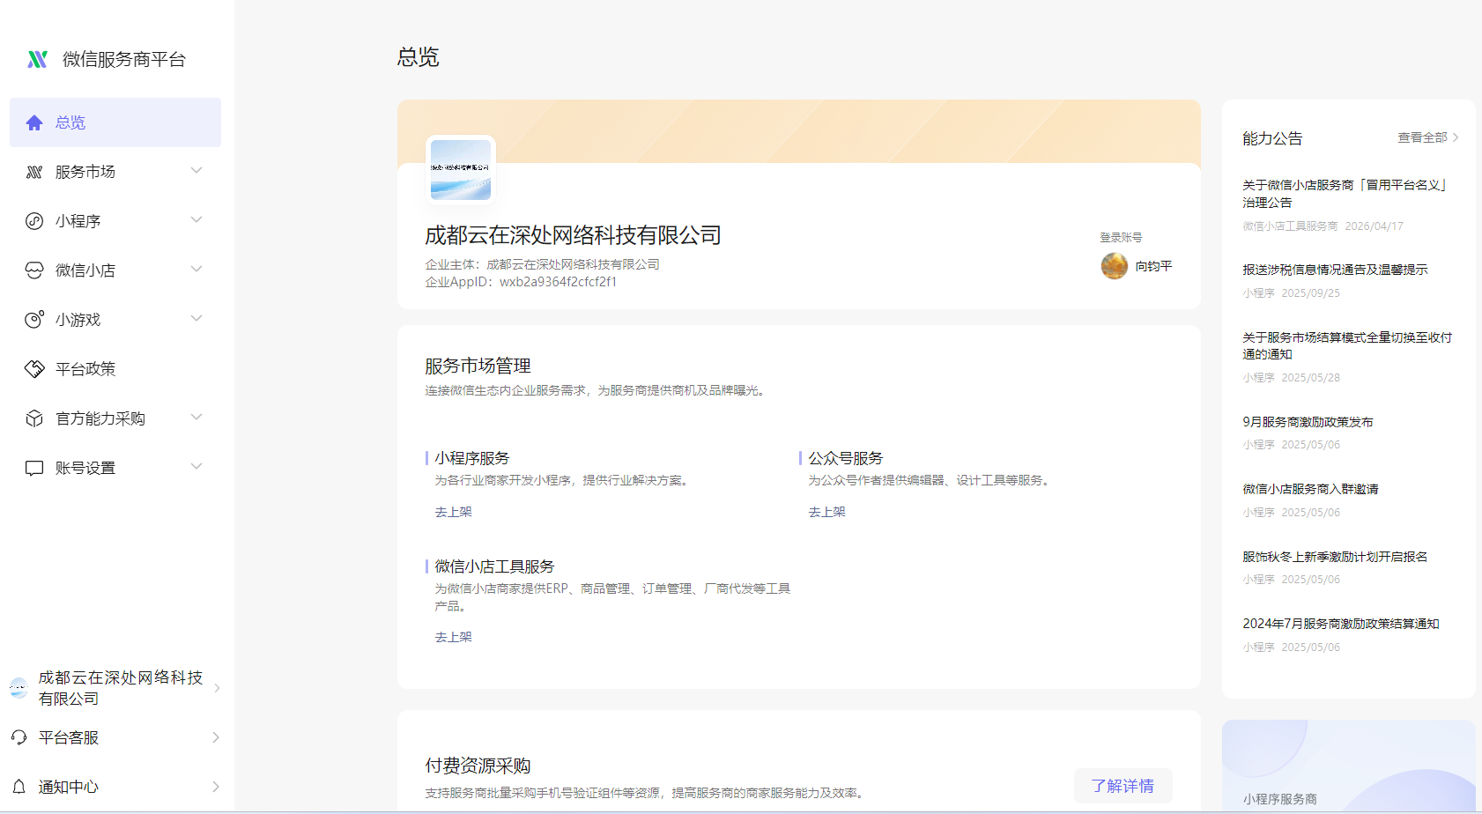Click the platform logo icon
Image resolution: width=1482 pixels, height=814 pixels.
coord(37,59)
